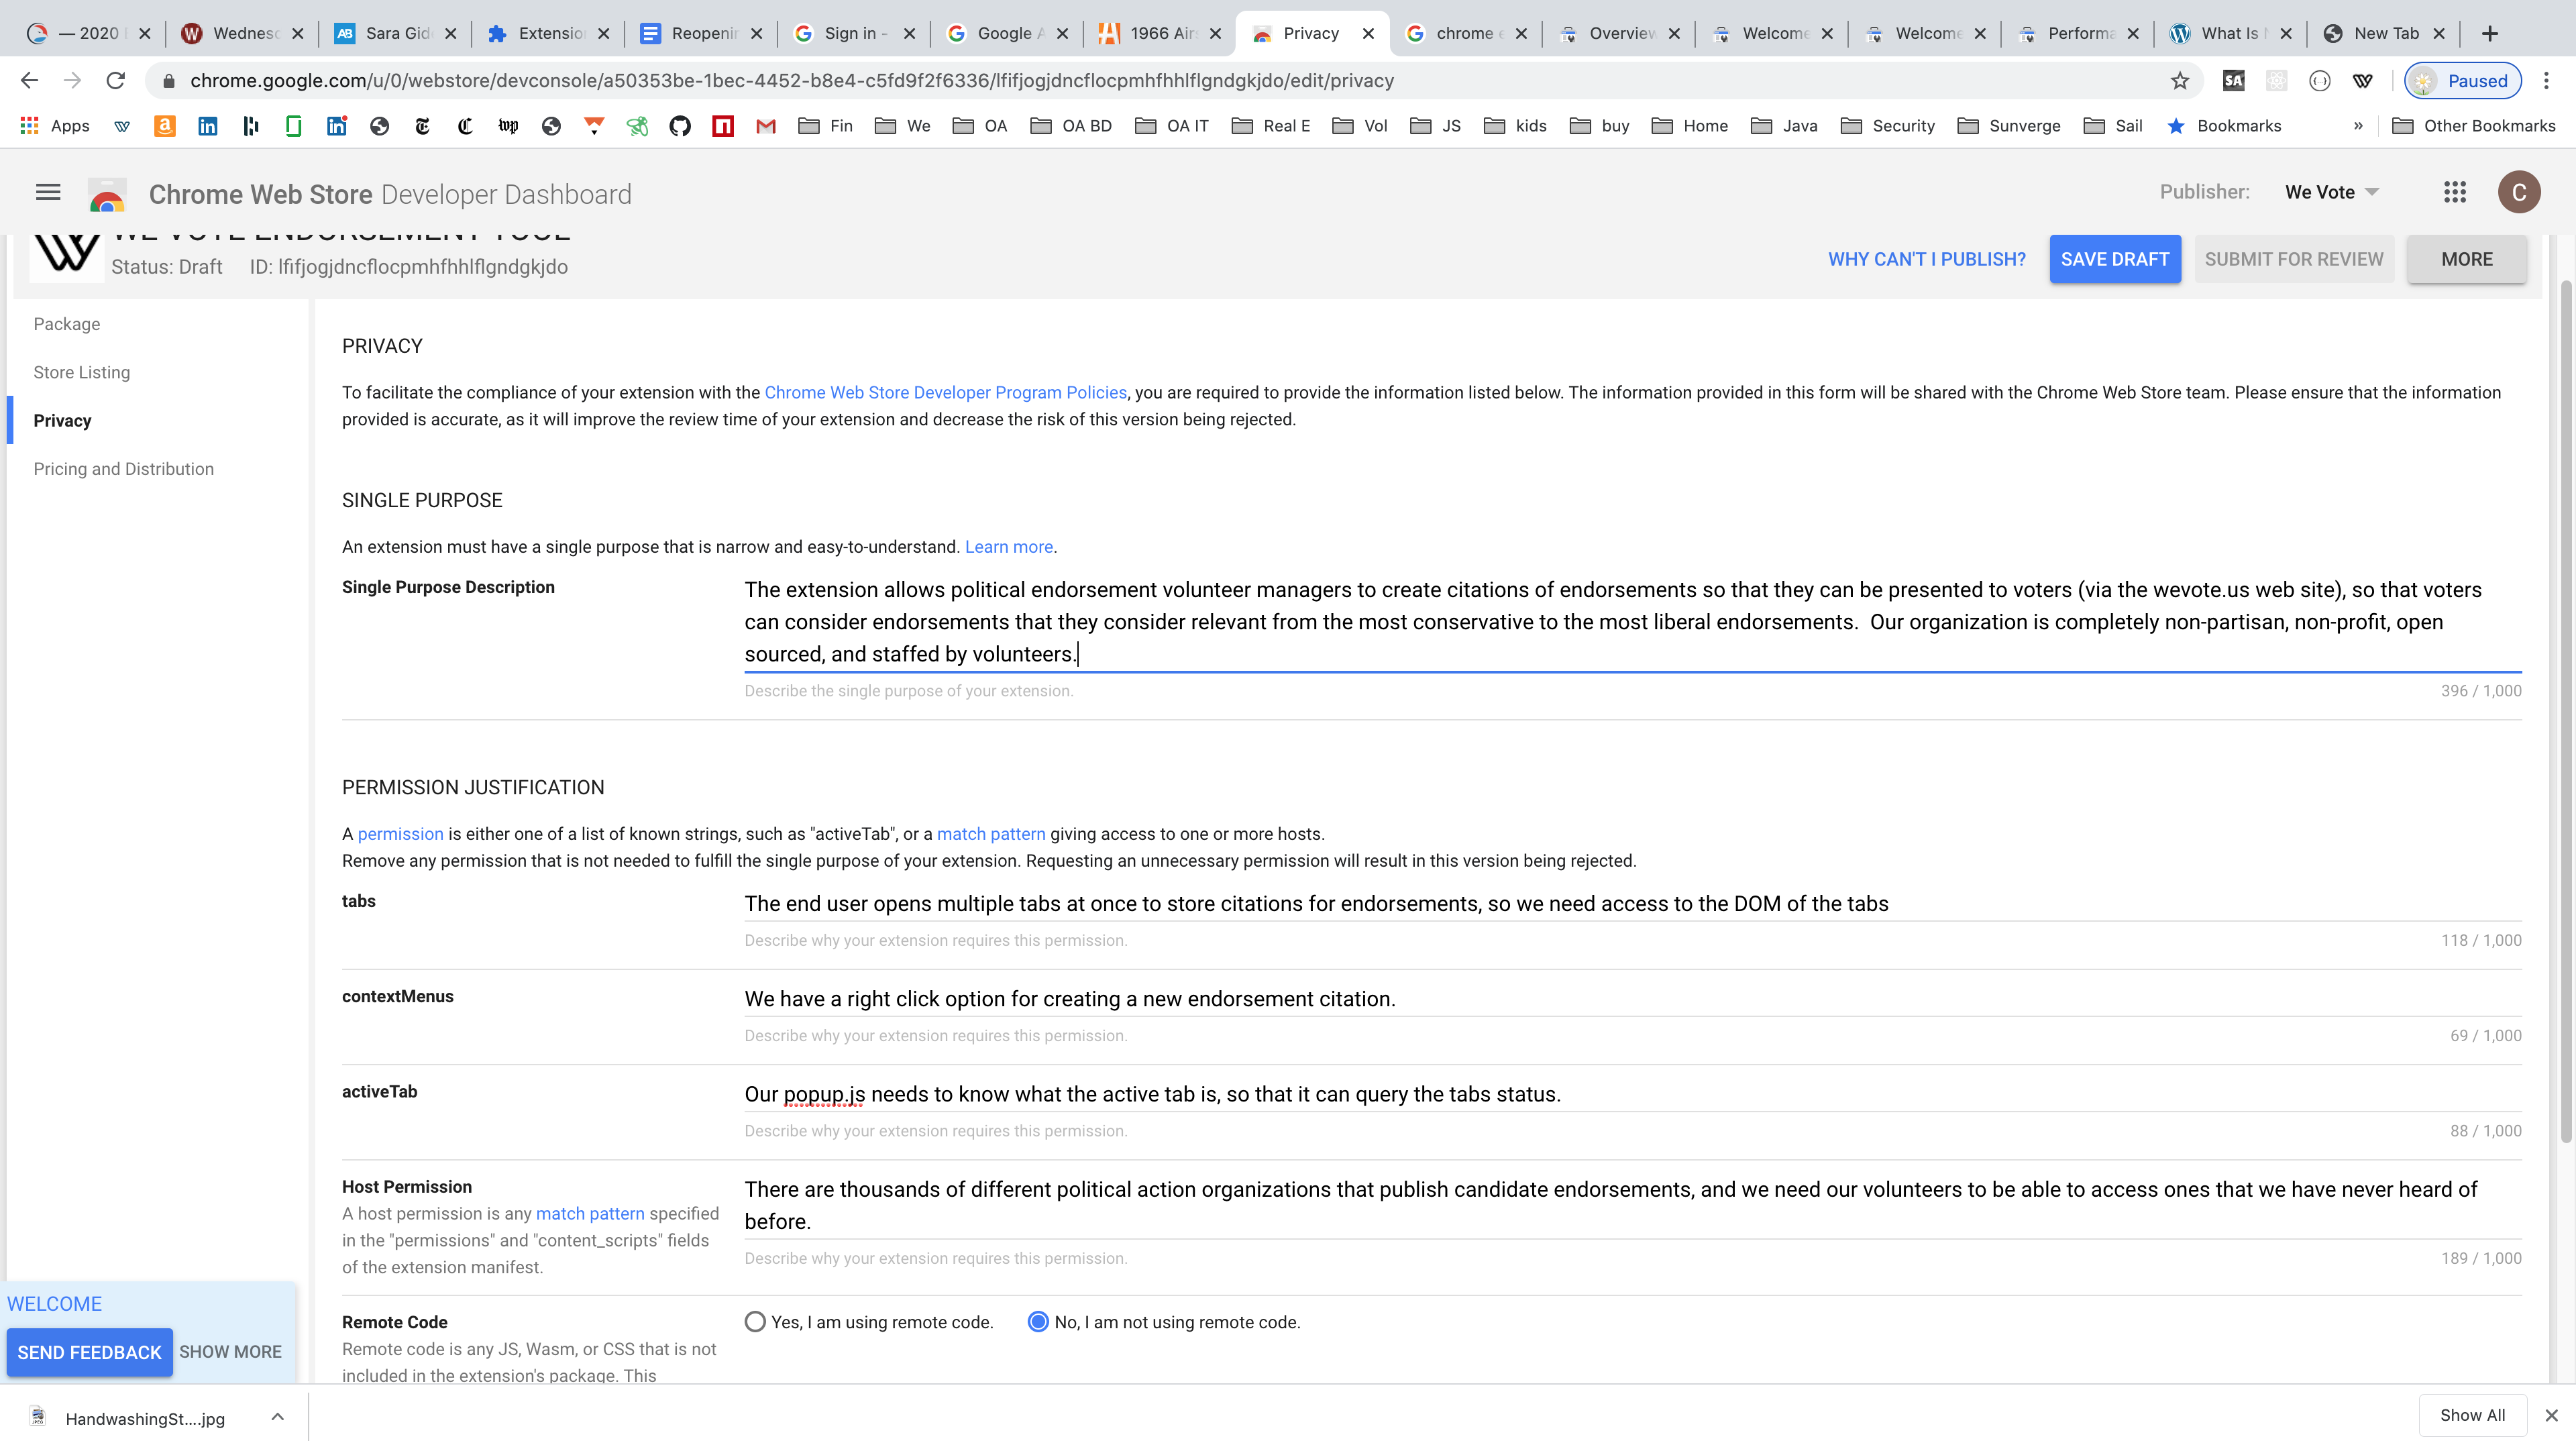Screen dimensions: 2576x1449
Task: Select 'Yes, I am using remote code'
Action: 755,1322
